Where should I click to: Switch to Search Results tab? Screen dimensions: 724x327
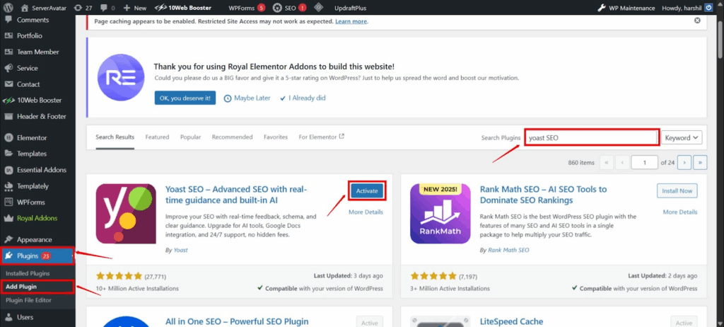pos(115,137)
